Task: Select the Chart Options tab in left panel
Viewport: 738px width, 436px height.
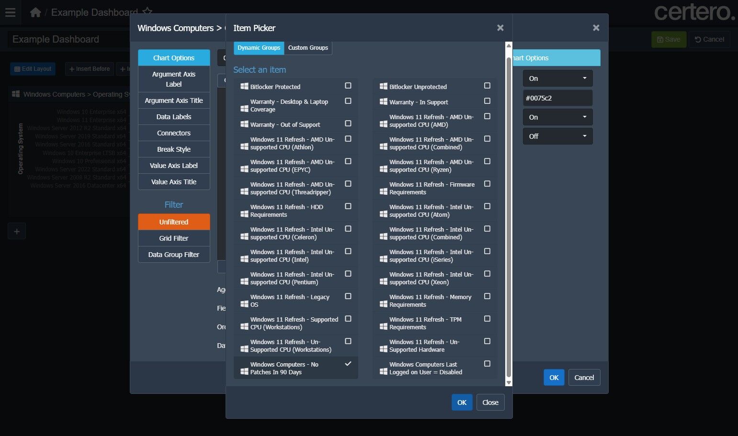Action: pyautogui.click(x=174, y=58)
